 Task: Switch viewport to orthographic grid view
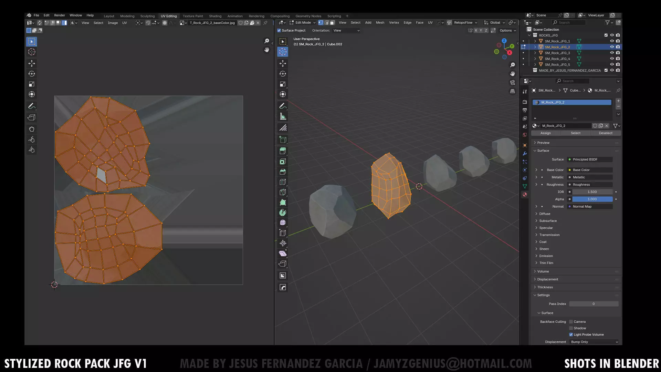coord(513,91)
